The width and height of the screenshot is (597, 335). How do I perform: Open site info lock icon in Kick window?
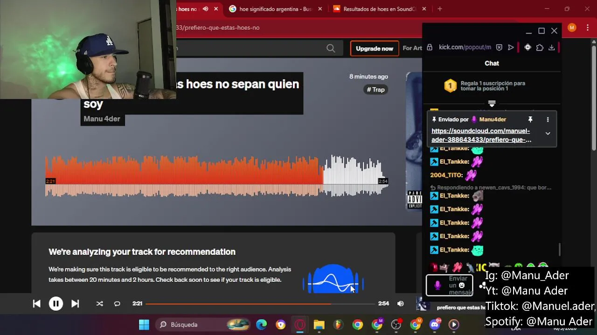(x=430, y=47)
